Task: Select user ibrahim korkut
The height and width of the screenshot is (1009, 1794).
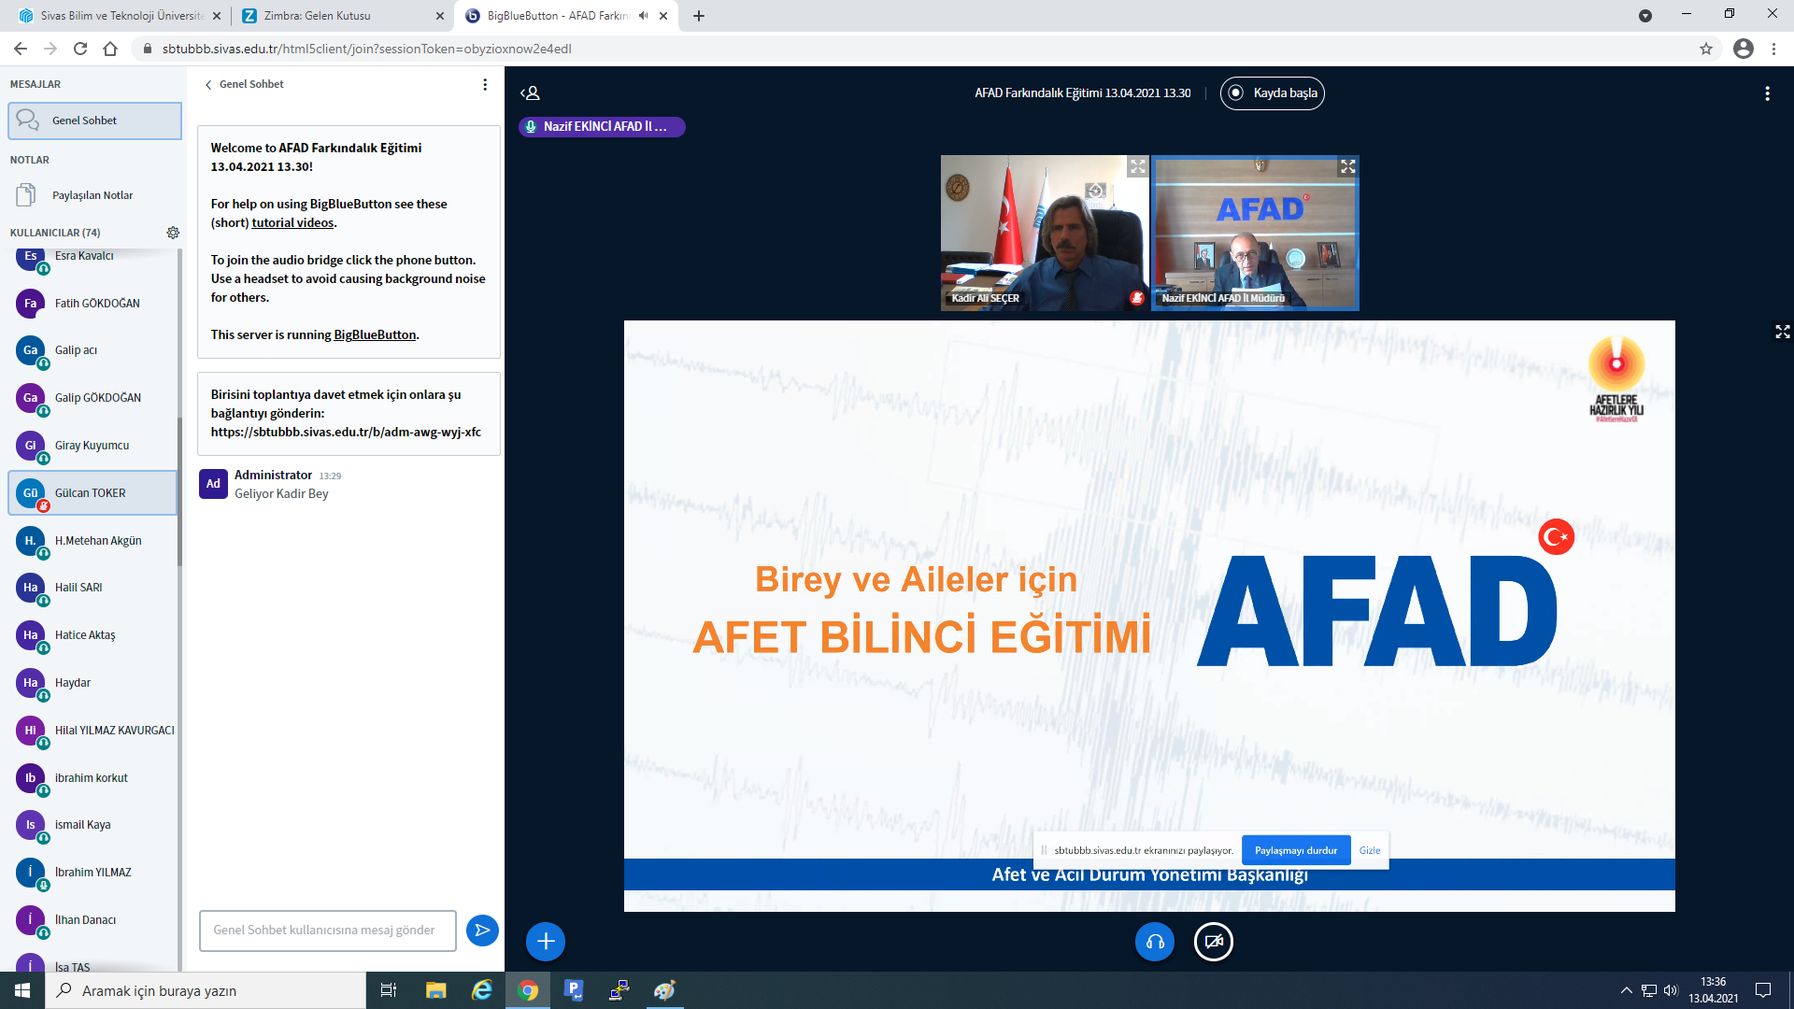Action: (92, 778)
